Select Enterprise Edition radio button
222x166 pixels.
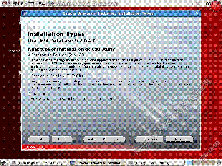29,55
